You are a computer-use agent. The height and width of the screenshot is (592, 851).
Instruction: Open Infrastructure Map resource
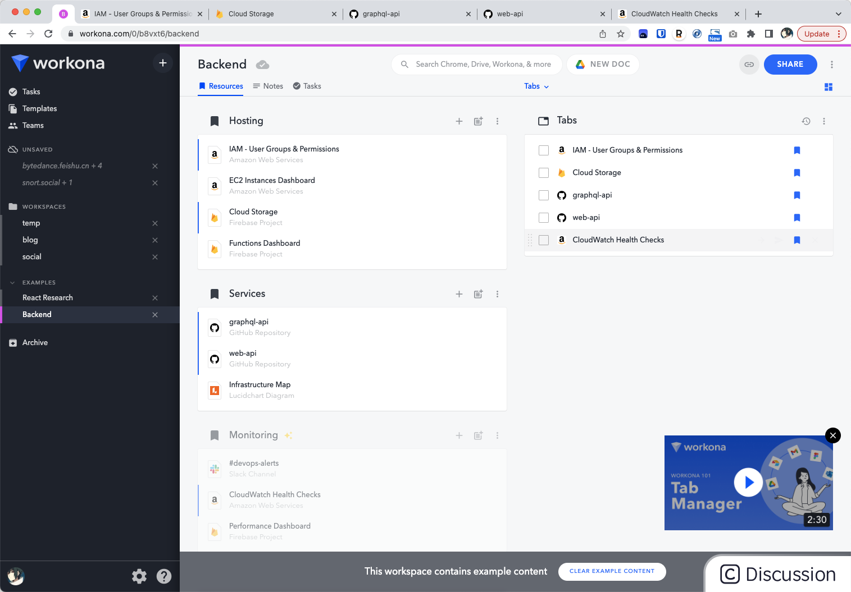[x=352, y=390]
